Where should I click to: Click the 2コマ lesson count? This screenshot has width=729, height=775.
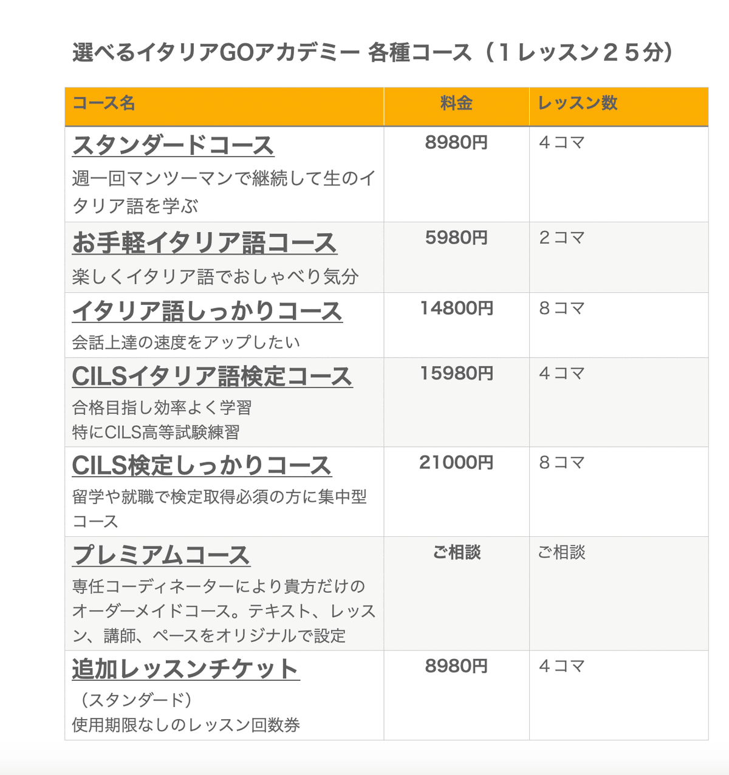561,238
